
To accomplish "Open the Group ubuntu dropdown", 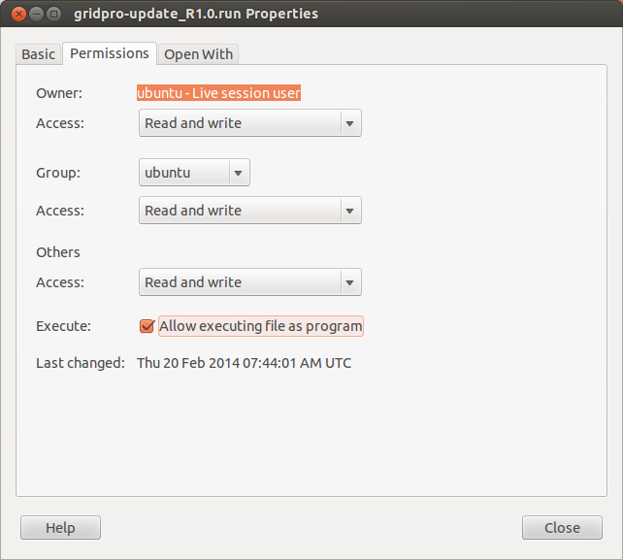I will tap(194, 173).
